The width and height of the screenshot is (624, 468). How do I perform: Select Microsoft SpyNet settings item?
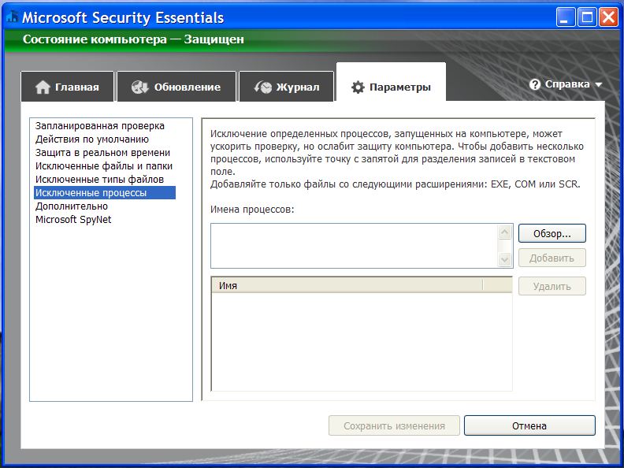[x=73, y=220]
